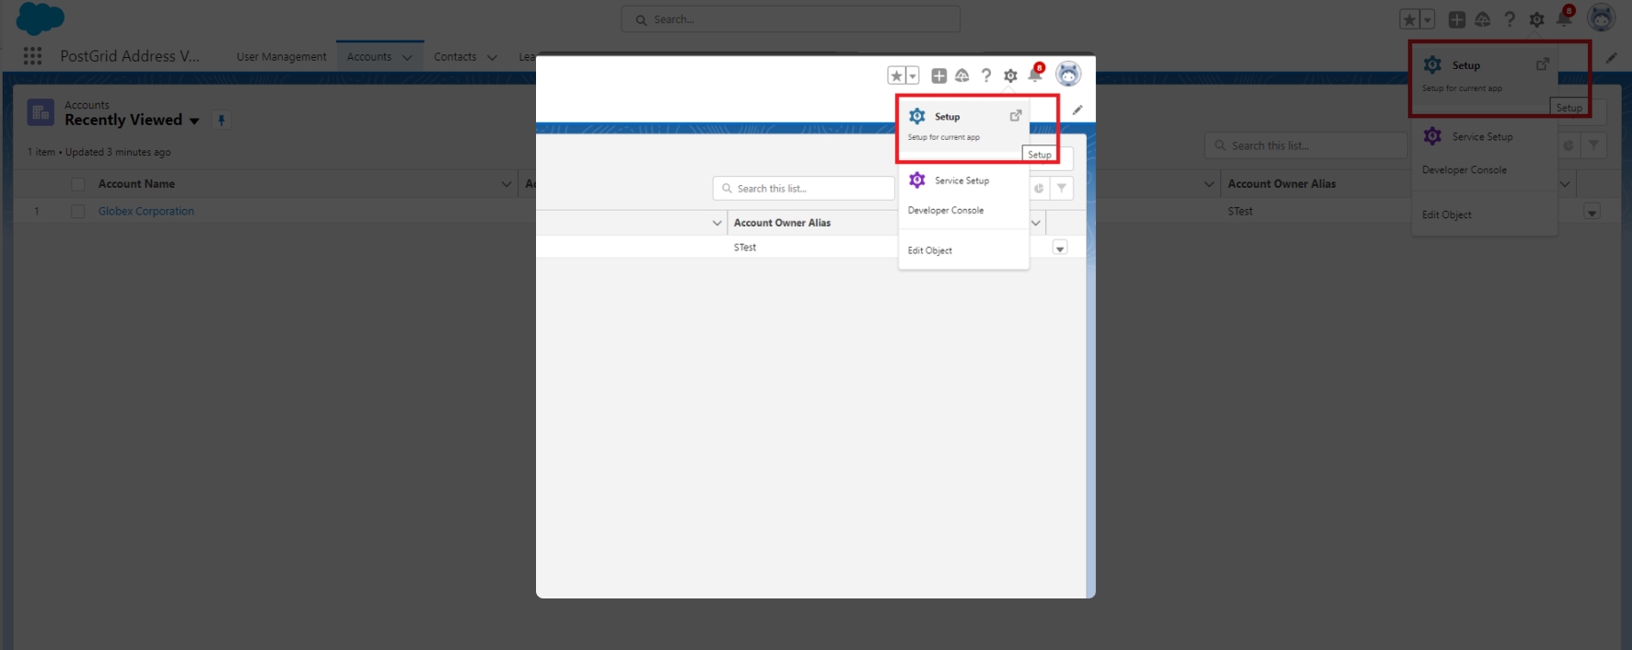The width and height of the screenshot is (1632, 650).
Task: Click the global Search field at the top
Action: [x=790, y=19]
